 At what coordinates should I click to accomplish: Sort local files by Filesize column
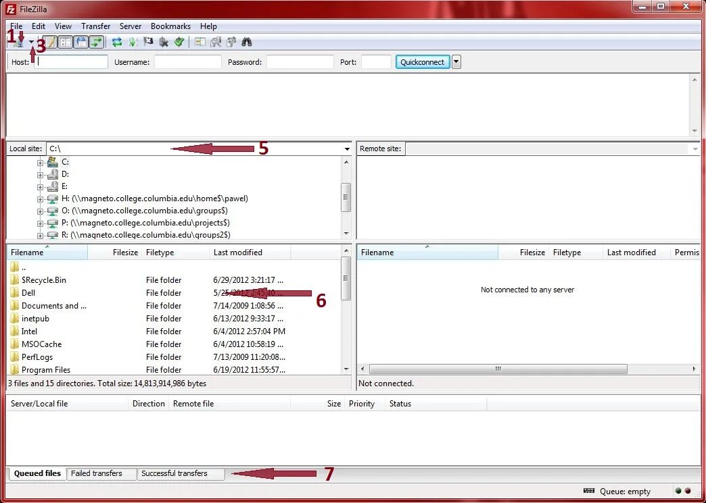(114, 252)
